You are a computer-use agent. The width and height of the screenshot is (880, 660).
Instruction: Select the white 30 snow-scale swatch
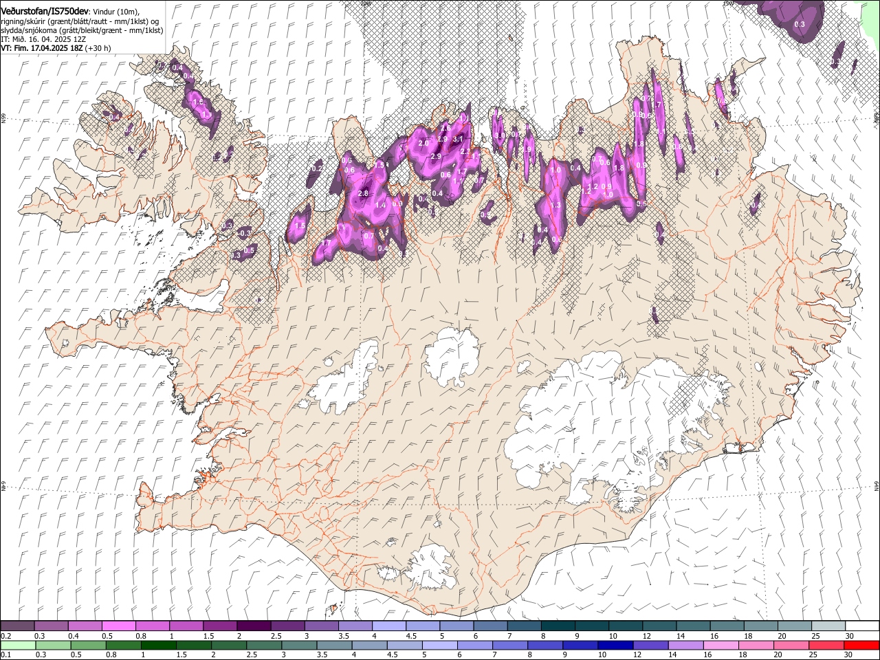[x=863, y=626]
